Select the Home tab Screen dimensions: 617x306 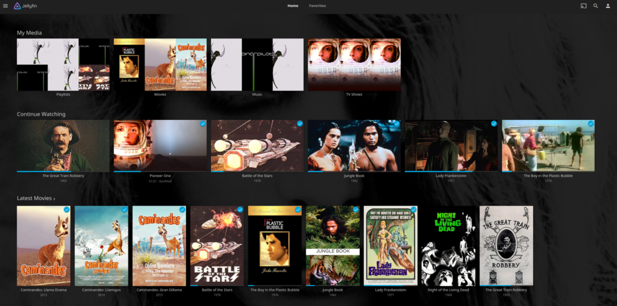point(293,5)
